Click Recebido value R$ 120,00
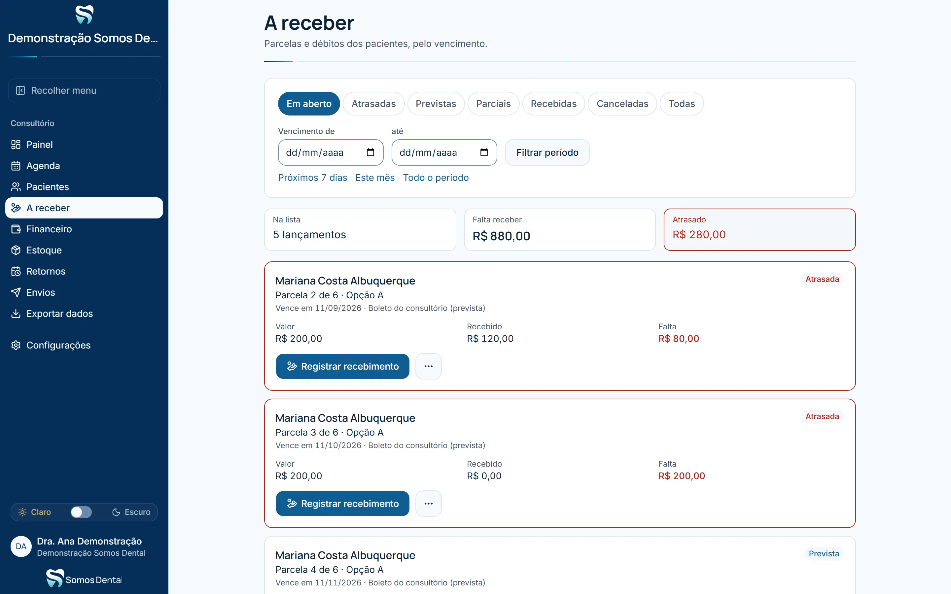This screenshot has width=951, height=594. [x=490, y=339]
